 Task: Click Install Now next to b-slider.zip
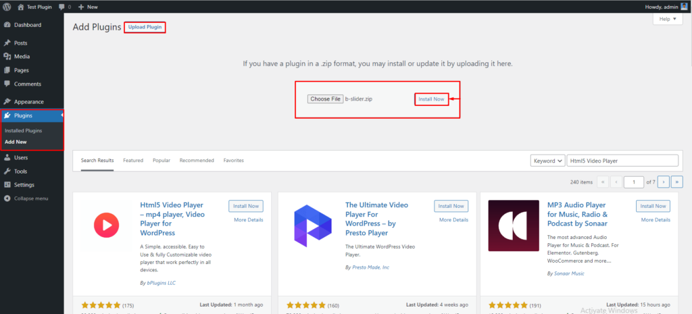431,99
